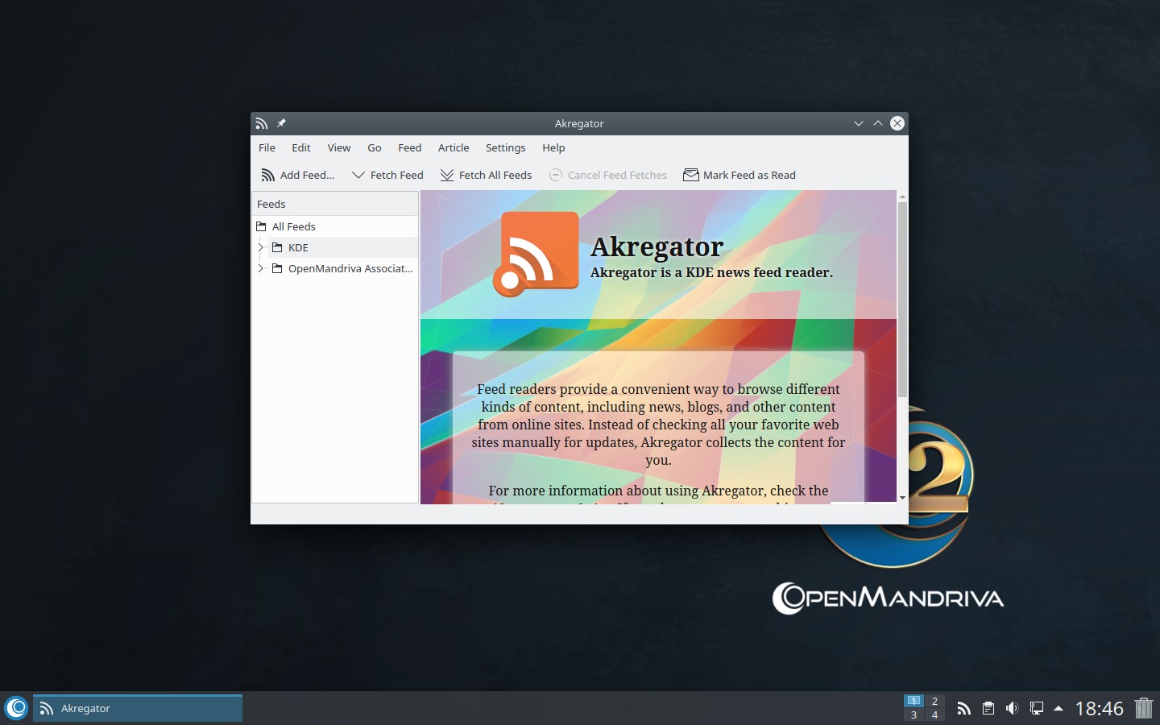This screenshot has width=1160, height=725.
Task: Expand the OpenMandriva Association folder
Action: pos(260,268)
